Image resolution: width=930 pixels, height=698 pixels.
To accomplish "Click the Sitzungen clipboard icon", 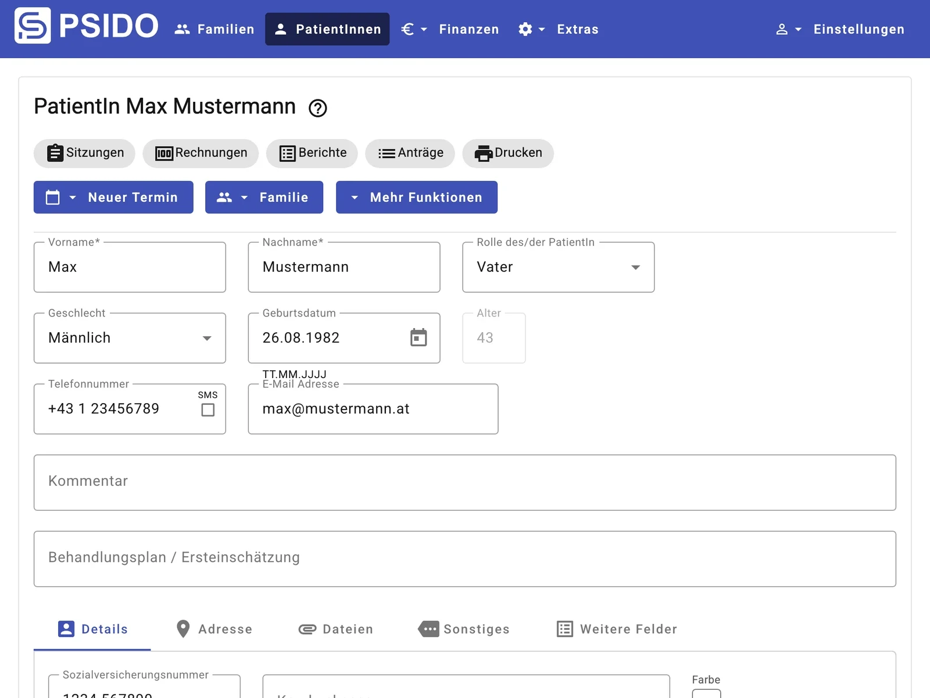I will (x=55, y=152).
